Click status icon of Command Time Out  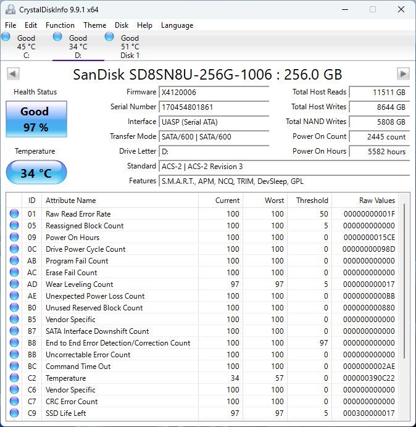(x=14, y=366)
